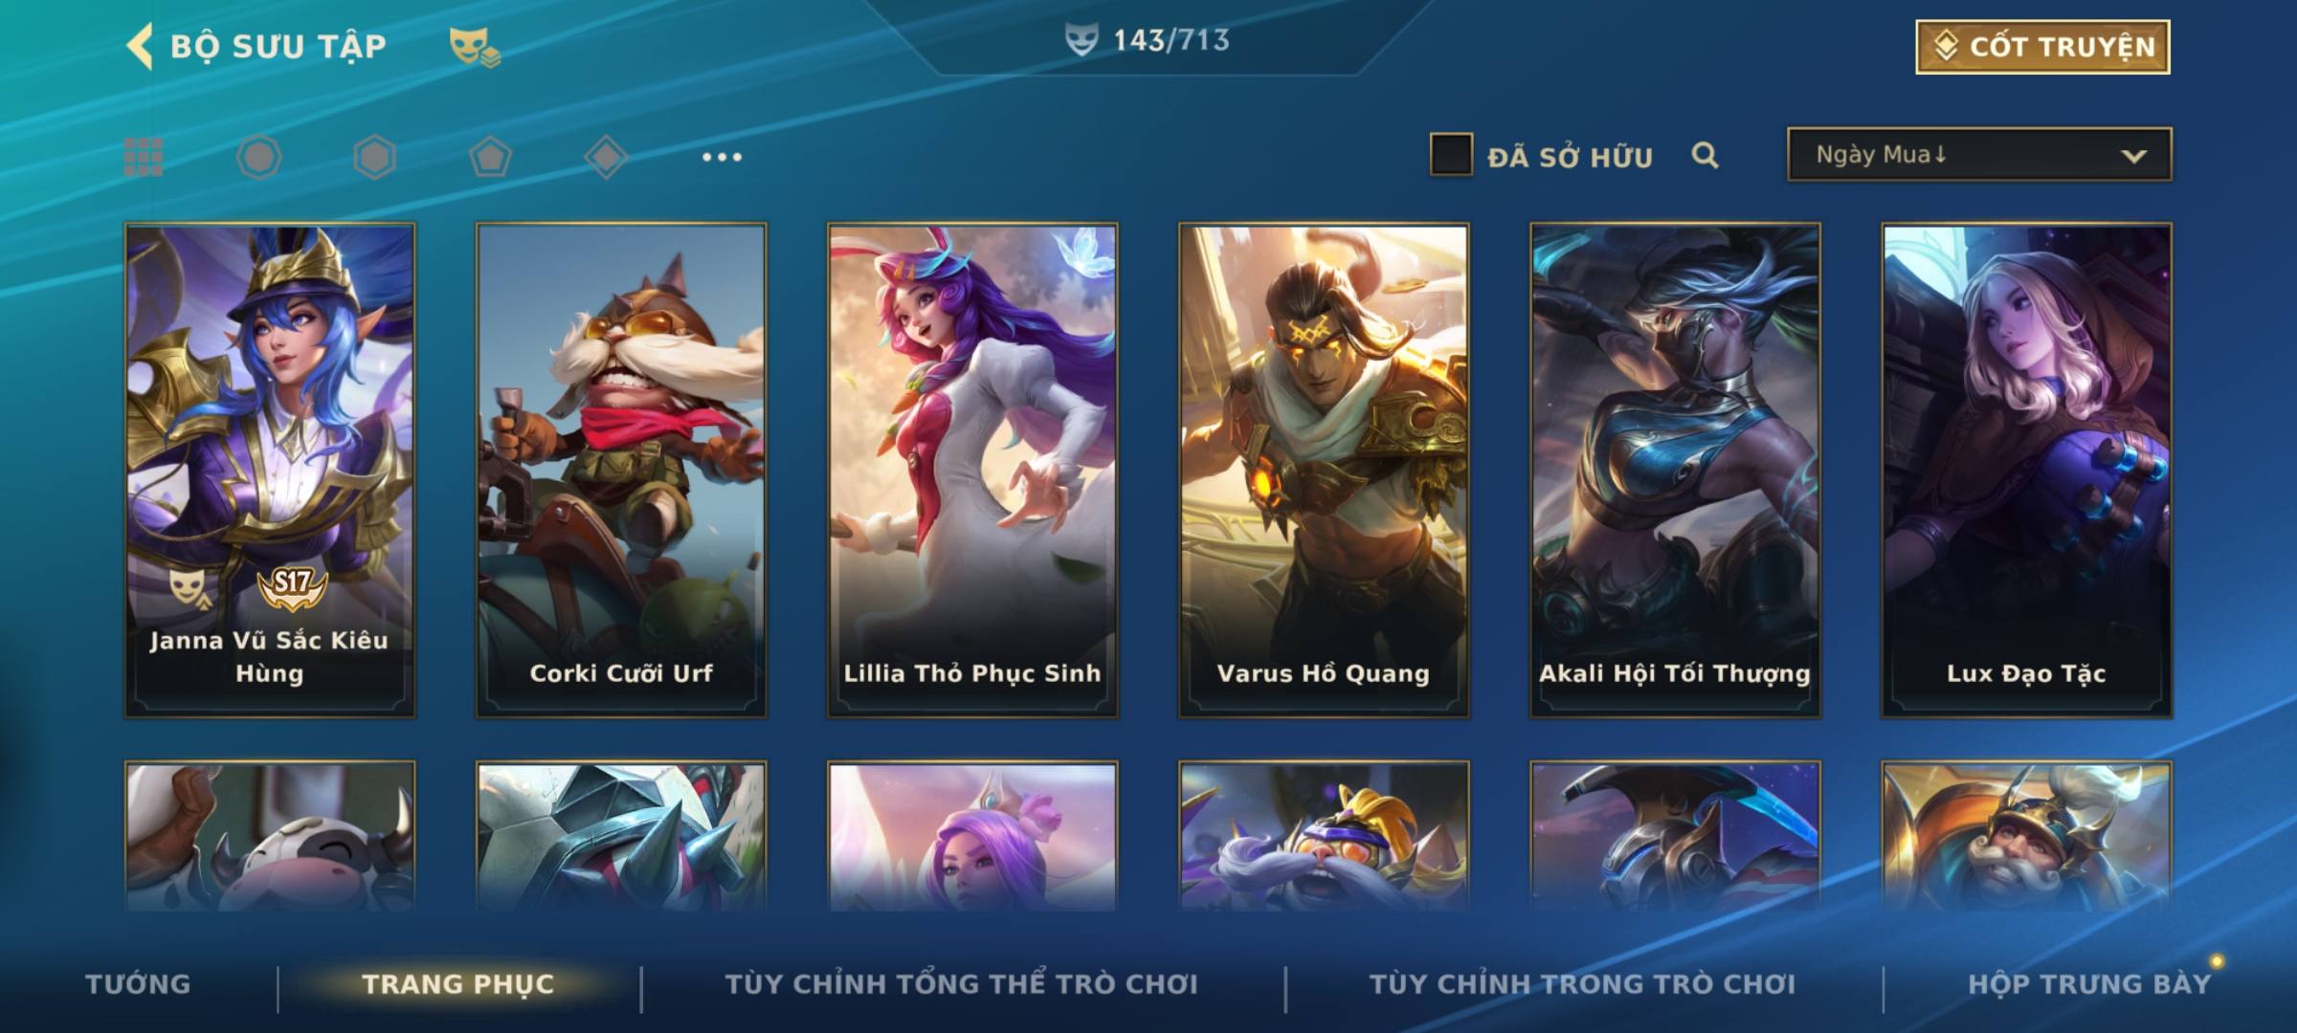The height and width of the screenshot is (1033, 2297).
Task: Switch to Tùy Chỉnh Trong Trò Chơi tab
Action: point(1582,984)
